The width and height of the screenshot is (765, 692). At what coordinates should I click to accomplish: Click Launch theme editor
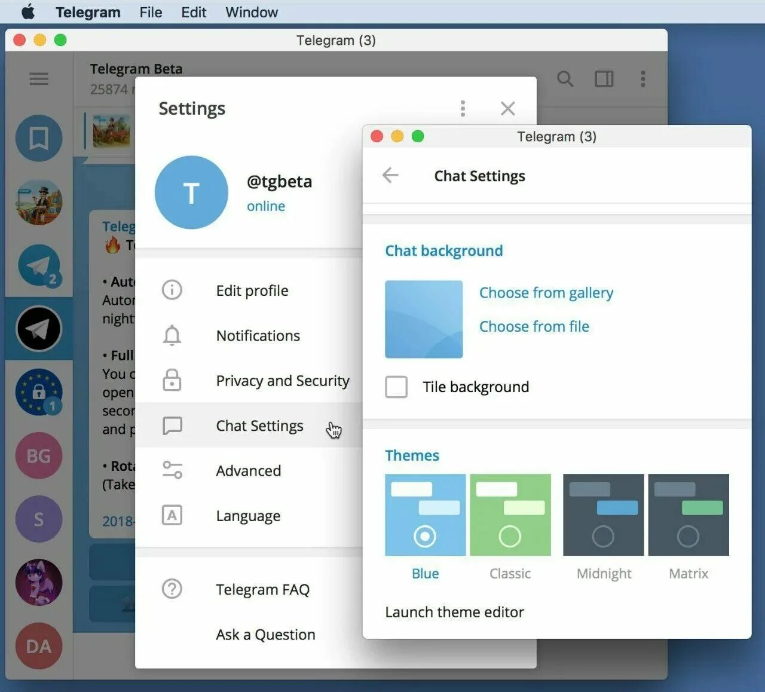pyautogui.click(x=454, y=612)
